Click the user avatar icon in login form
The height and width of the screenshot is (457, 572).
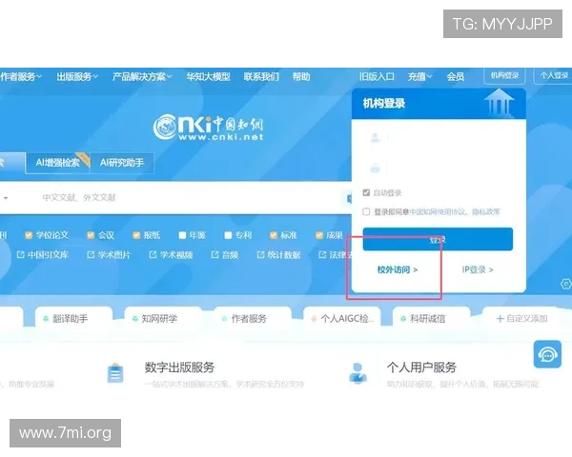(375, 138)
